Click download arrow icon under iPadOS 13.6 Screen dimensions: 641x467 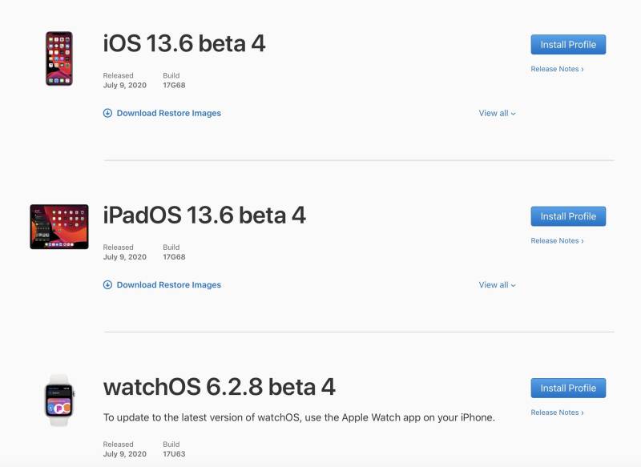click(x=107, y=285)
